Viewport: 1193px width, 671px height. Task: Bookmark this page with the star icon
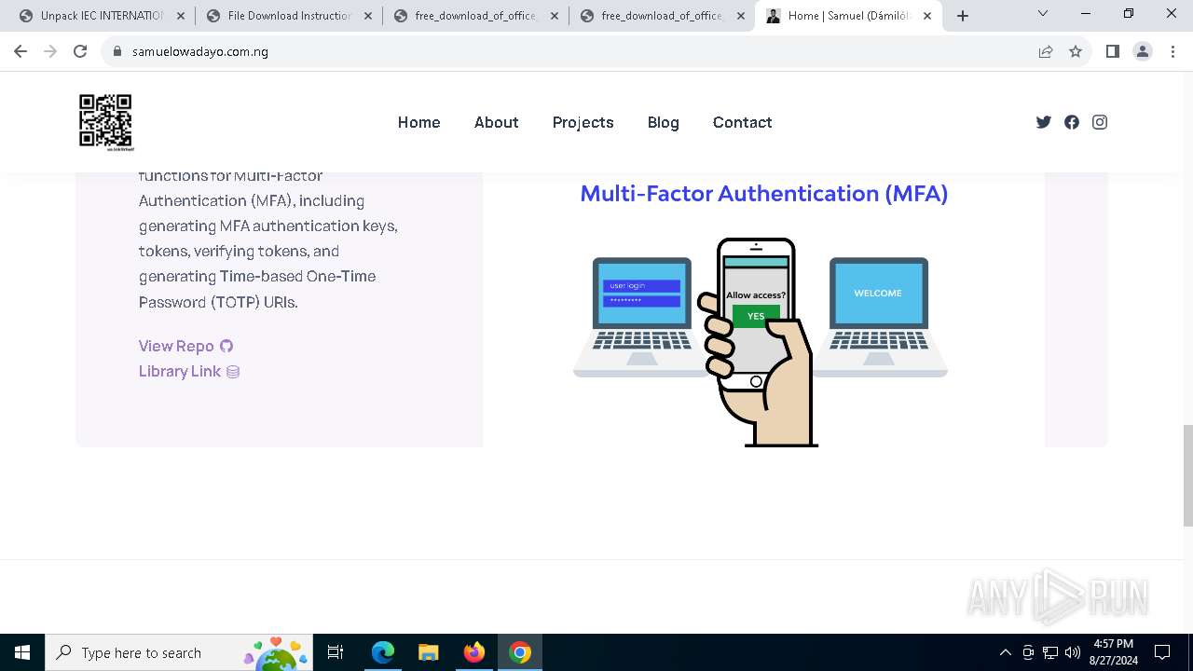tap(1076, 51)
